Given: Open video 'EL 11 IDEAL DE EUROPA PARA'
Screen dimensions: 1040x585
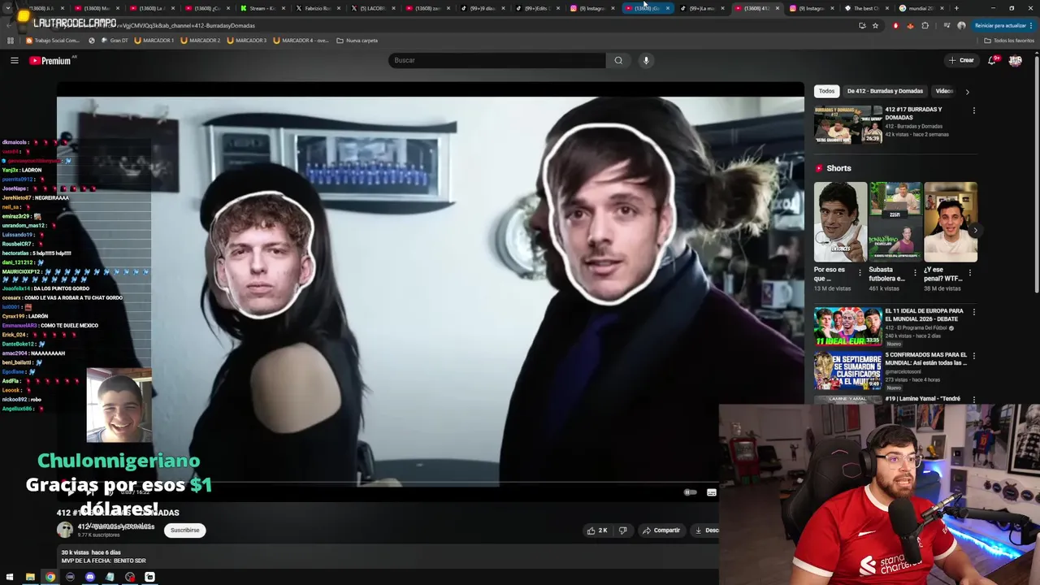Looking at the screenshot, I should 848,327.
